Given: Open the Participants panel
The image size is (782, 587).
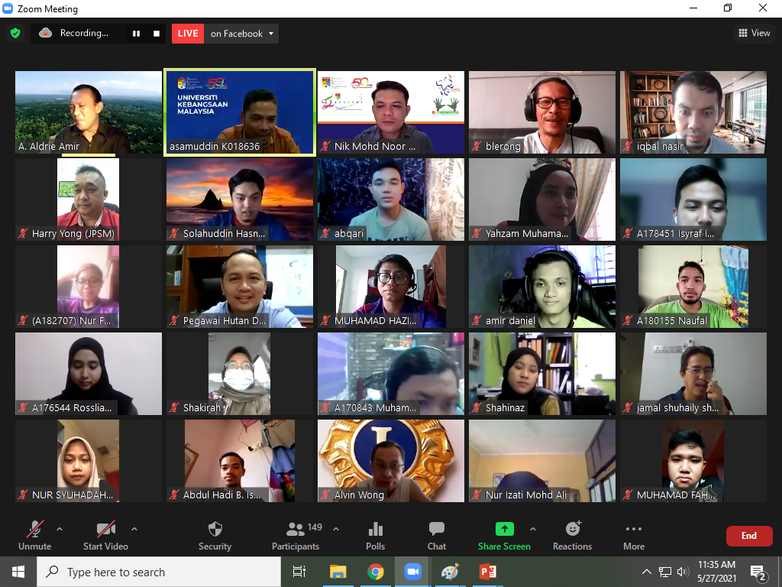Looking at the screenshot, I should 296,530.
